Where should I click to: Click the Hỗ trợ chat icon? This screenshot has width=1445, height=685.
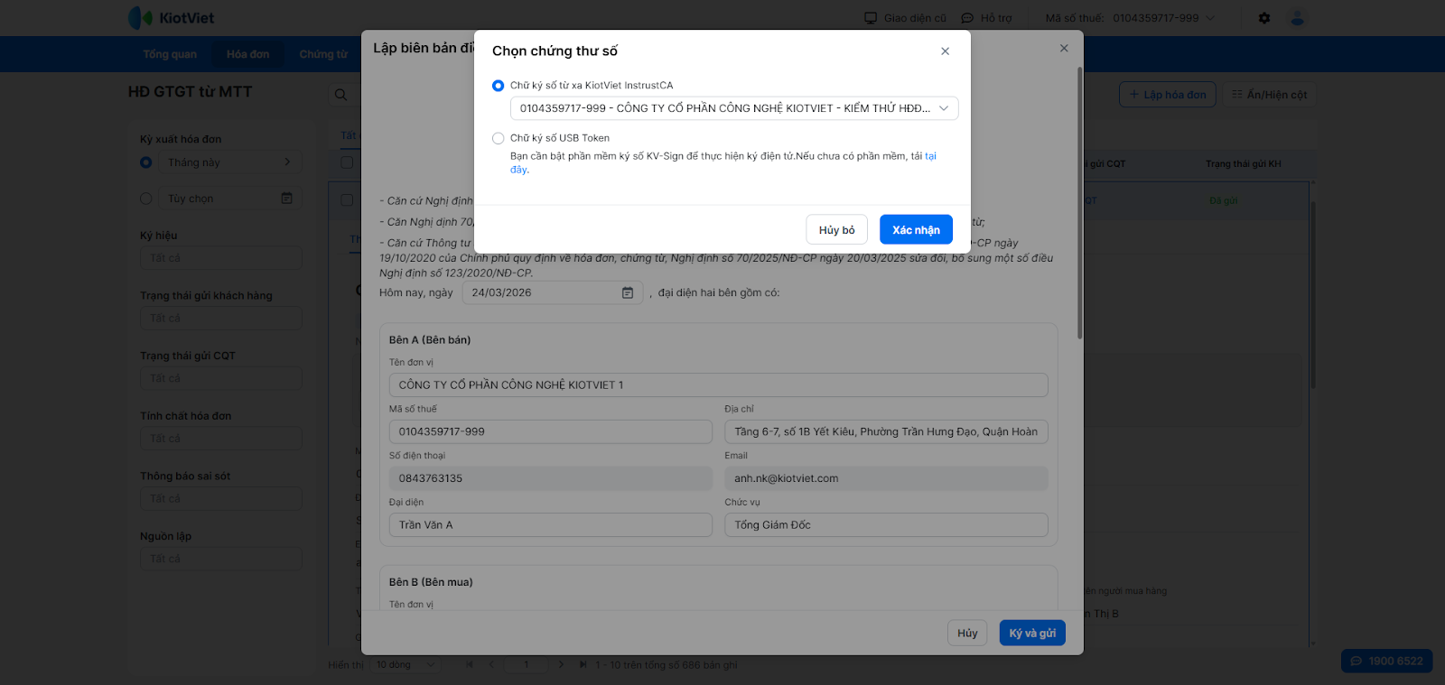(x=967, y=18)
